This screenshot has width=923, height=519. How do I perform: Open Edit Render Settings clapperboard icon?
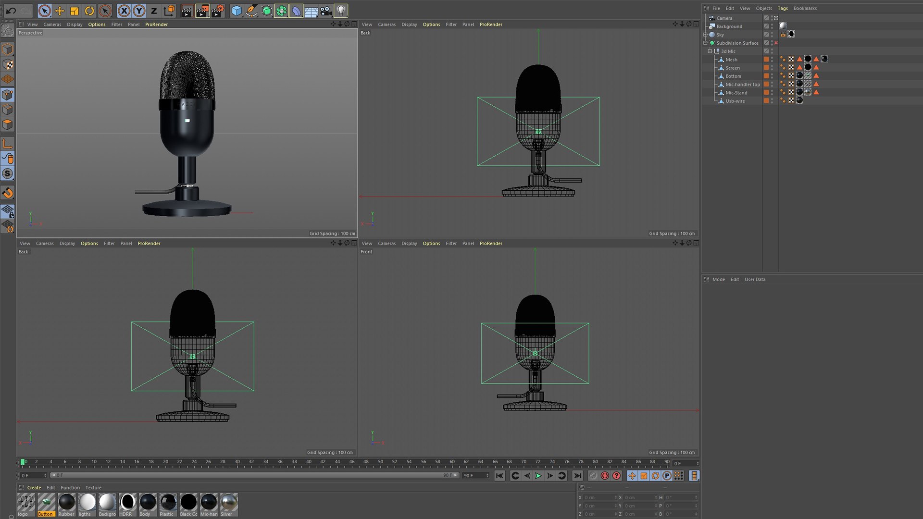pos(218,10)
